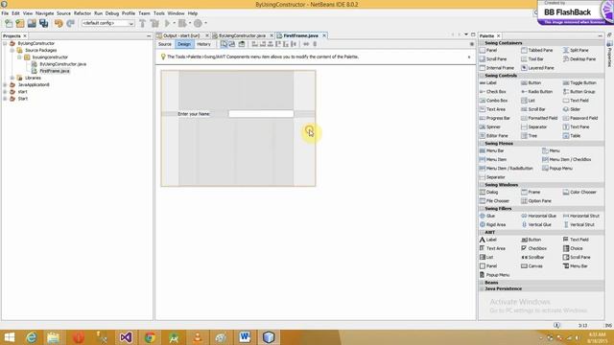The height and width of the screenshot is (345, 614).
Task: Pick the Toggle Button palette component
Action: [579, 83]
